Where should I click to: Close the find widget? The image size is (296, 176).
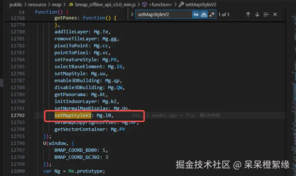coord(275,14)
